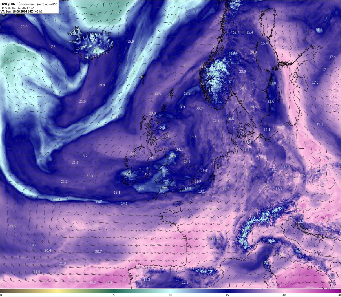341x297 pixels.
Task: Click the color scale at tick 15
Action: [227, 295]
